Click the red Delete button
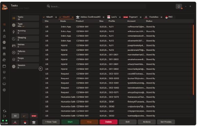197x126 pixels. coord(108,122)
